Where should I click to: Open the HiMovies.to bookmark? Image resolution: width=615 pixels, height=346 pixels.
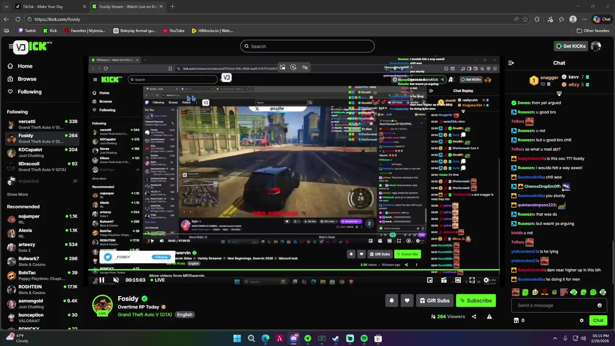pyautogui.click(x=212, y=31)
